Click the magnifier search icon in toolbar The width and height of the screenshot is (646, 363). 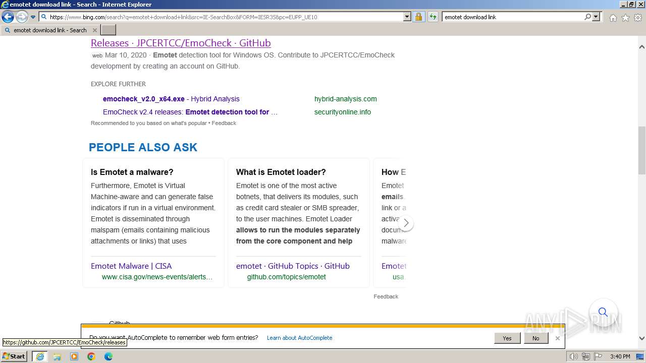(587, 17)
